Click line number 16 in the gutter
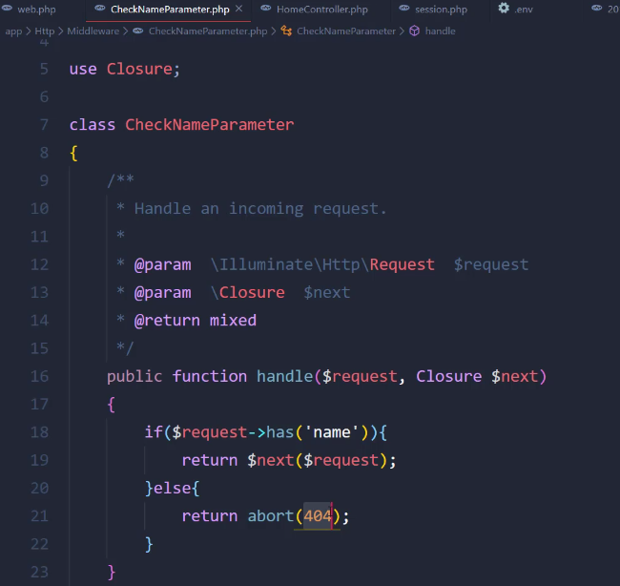 pos(39,376)
